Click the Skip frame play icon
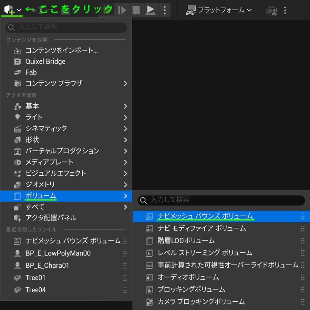This screenshot has width=310, height=310. tap(122, 10)
